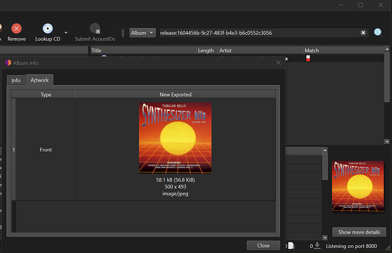392x253 pixels.
Task: Select the Front type cell
Action: [46, 150]
